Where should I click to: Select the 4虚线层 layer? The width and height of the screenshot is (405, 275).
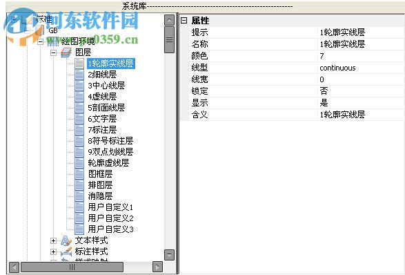(x=102, y=97)
